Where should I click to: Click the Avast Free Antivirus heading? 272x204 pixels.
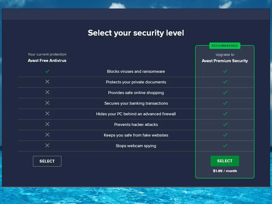tap(47, 61)
